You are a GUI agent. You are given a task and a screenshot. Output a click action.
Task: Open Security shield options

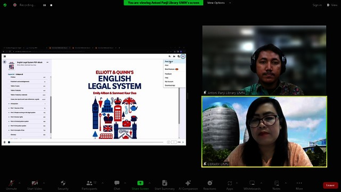click(63, 185)
